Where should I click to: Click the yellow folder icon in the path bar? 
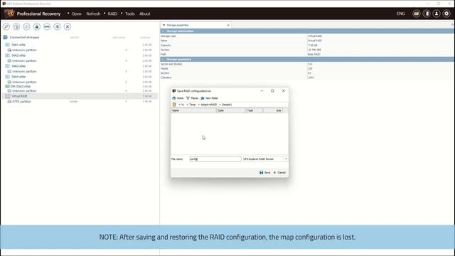174,105
